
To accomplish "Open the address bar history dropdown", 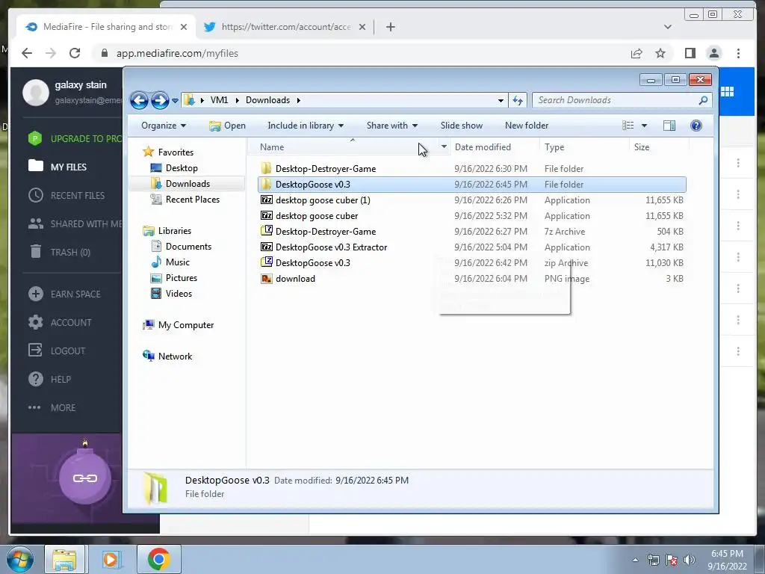I will (x=501, y=101).
